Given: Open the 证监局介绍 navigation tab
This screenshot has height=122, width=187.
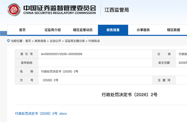Looking at the screenshot, I should (53, 30).
